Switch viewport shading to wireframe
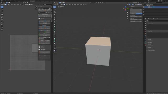 [138, 4]
